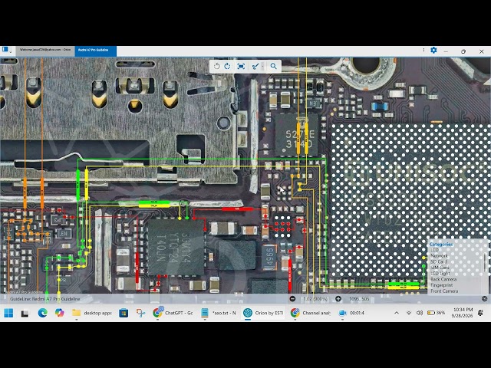The image size is (491, 368).
Task: Rotate the board view clockwise
Action: click(x=228, y=67)
